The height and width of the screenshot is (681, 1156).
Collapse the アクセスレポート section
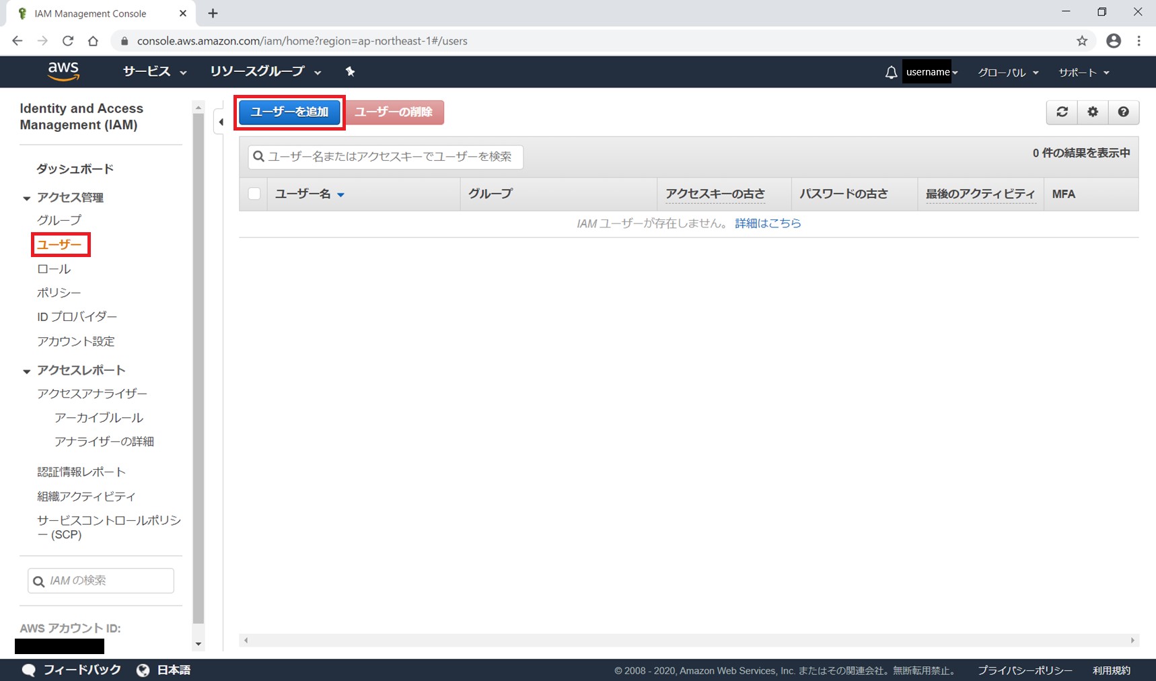(27, 371)
